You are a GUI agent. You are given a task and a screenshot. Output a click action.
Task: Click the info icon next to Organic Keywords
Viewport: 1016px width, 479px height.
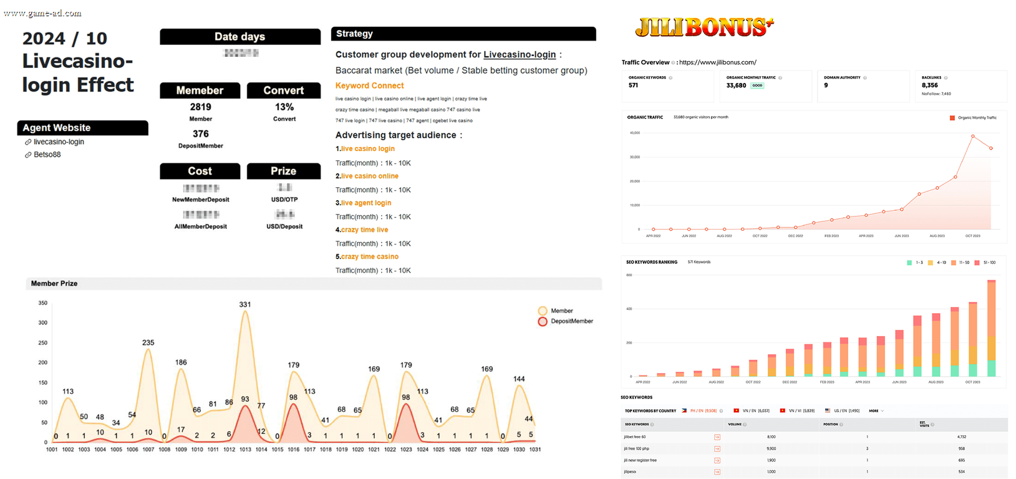[x=670, y=78]
